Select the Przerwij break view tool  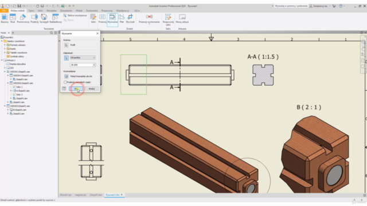(102, 18)
